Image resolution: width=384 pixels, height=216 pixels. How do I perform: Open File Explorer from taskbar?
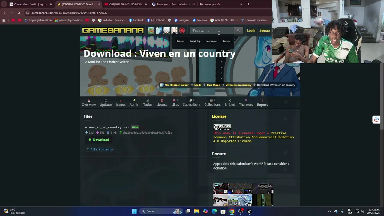(x=197, y=211)
